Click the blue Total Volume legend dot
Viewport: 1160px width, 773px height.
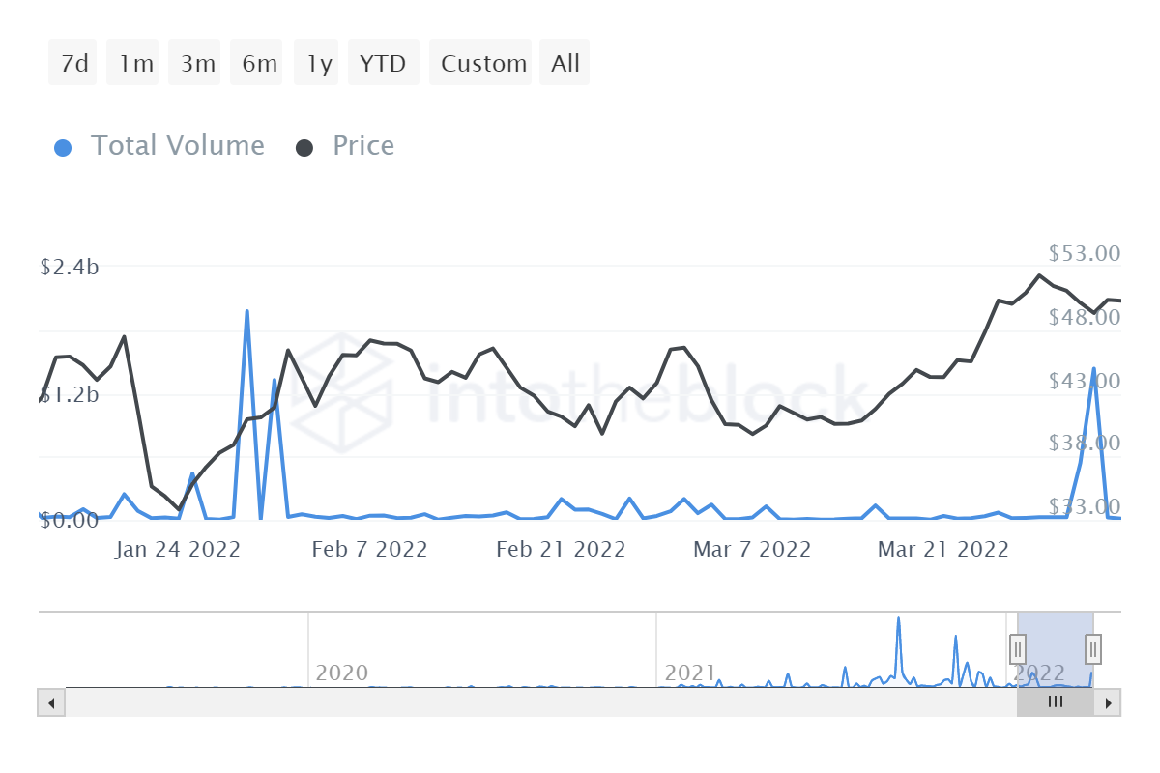point(63,148)
